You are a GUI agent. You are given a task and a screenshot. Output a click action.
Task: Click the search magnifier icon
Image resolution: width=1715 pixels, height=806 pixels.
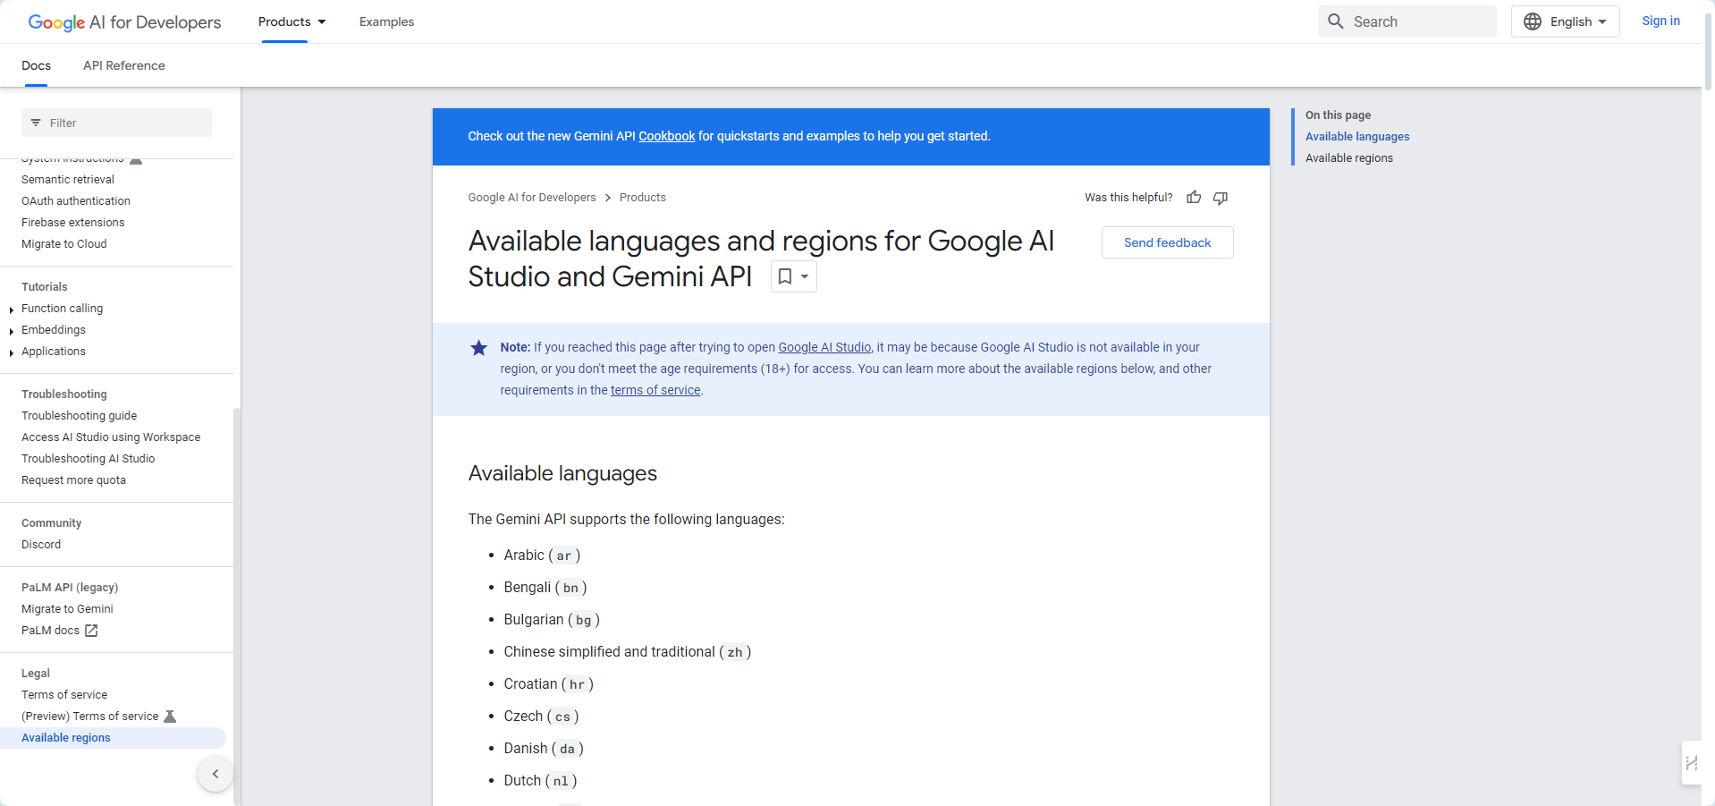click(x=1335, y=21)
